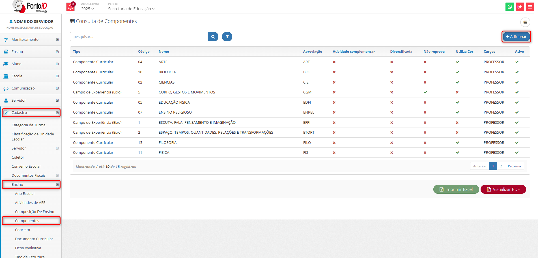This screenshot has height=258, width=538.
Task: Click the PontoiD Technology logo
Action: tap(31, 7)
